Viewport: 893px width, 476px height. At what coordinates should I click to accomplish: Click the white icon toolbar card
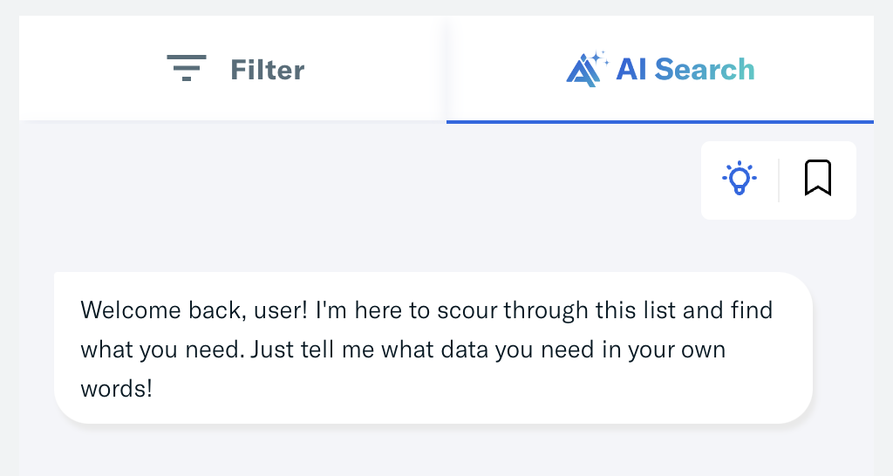click(x=779, y=180)
